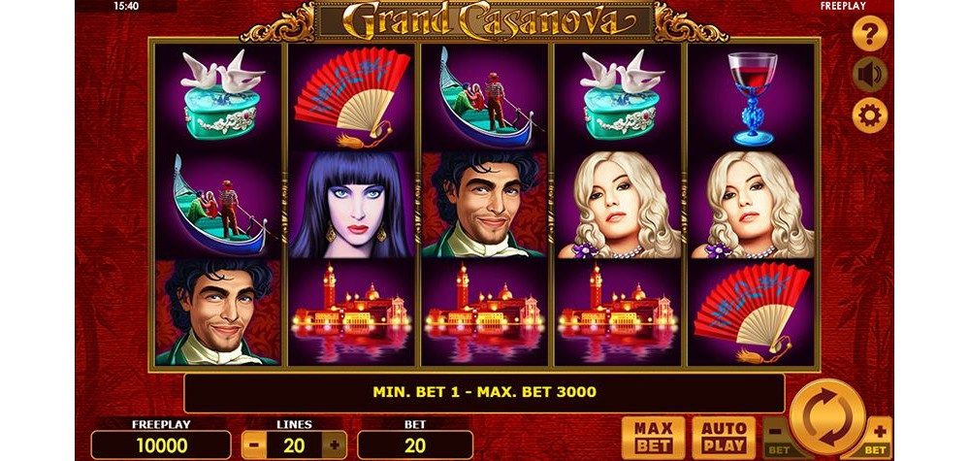Click the purple-haired woman symbol
This screenshot has width=970, height=461.
[351, 205]
